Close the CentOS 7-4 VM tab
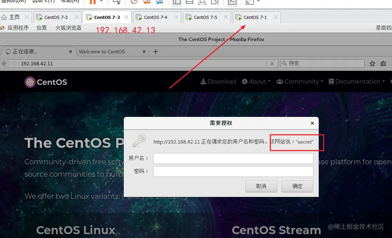The height and width of the screenshot is (238, 392). coord(176,17)
